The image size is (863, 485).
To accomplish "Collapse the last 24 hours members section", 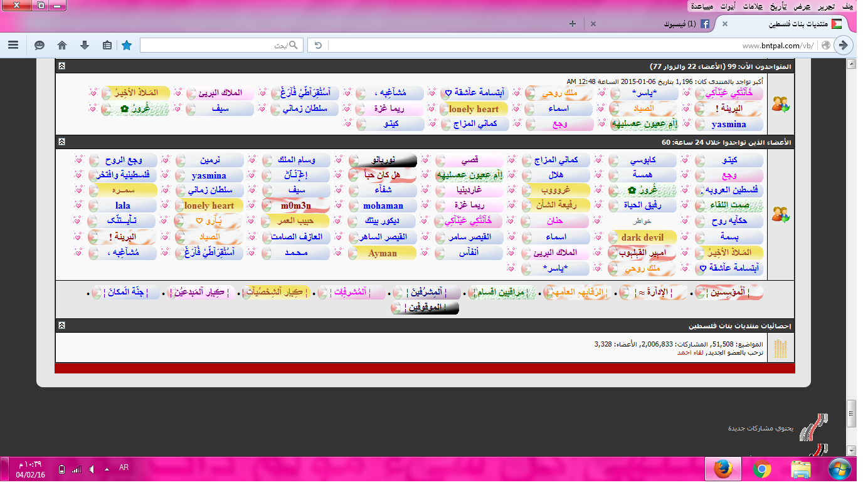I will 61,142.
